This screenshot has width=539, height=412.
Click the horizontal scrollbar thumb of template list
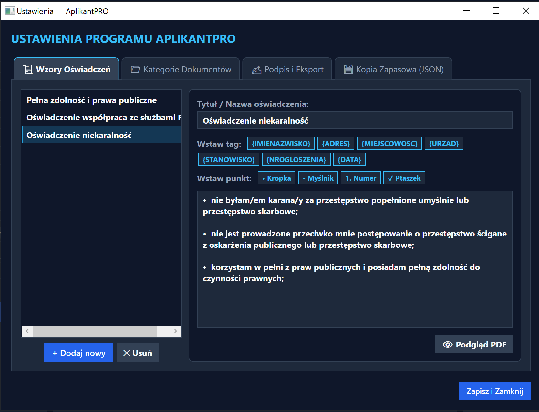click(95, 331)
